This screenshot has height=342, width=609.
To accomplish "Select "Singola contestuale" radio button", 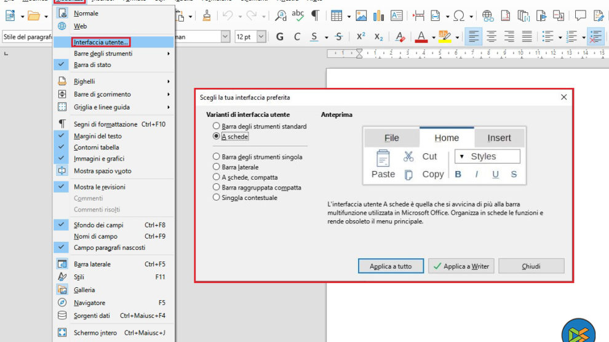I will (x=217, y=197).
